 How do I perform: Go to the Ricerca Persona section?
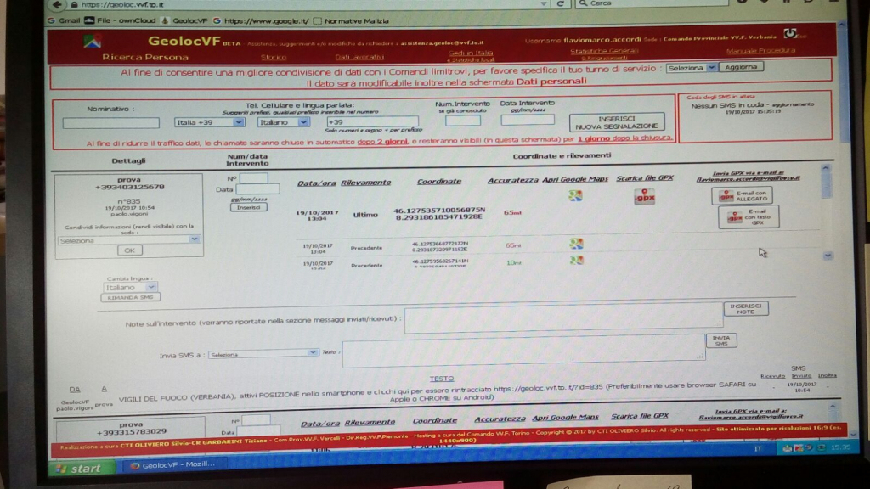coord(144,57)
